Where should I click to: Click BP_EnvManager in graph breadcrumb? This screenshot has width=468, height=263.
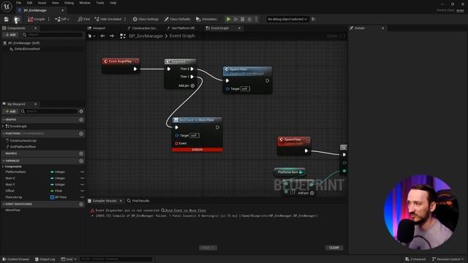point(146,36)
